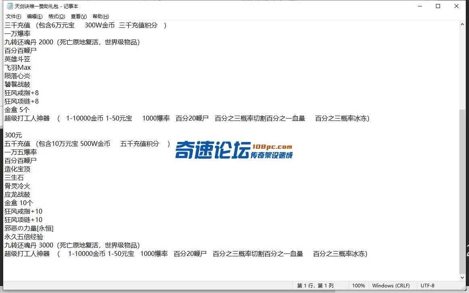Screen dimensions: 469x293
Task: Click the first 超级打工人神器 line
Action: click(187, 118)
